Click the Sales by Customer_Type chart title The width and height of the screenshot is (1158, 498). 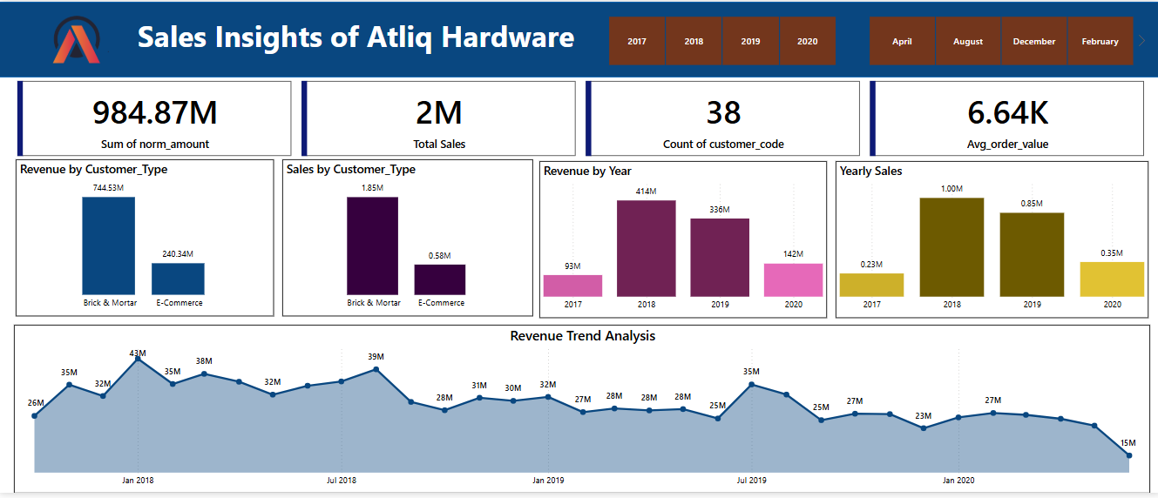(x=351, y=169)
